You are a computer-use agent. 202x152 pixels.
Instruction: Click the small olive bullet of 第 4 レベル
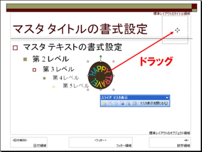(x=44, y=78)
